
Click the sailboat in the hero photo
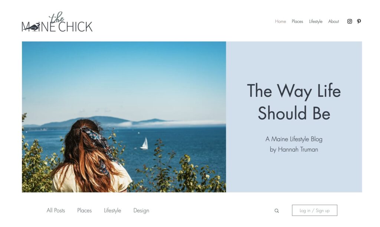[x=144, y=143]
